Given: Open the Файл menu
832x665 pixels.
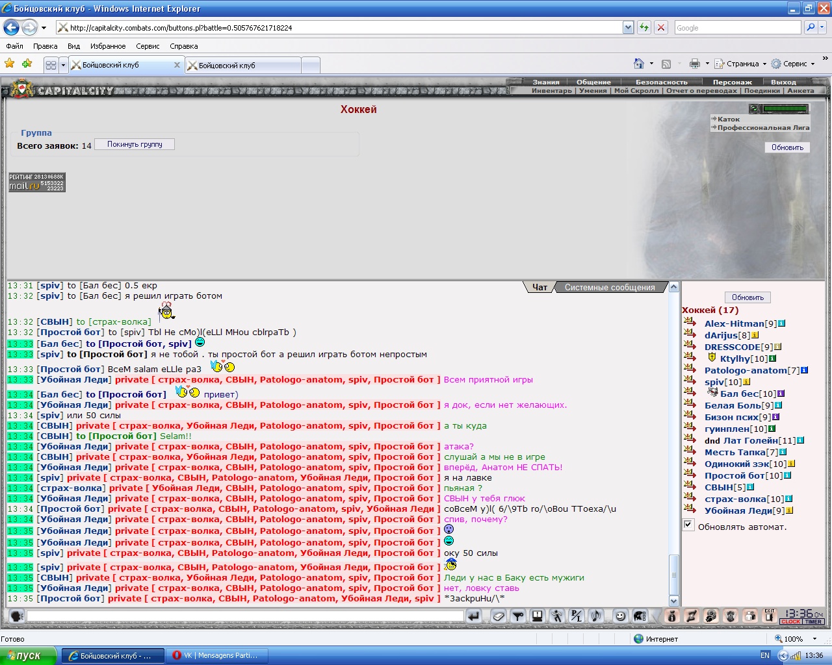Looking at the screenshot, I should click(14, 46).
